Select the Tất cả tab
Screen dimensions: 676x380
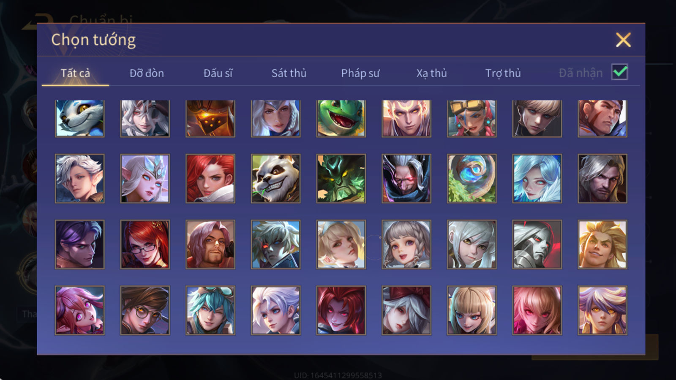click(75, 73)
